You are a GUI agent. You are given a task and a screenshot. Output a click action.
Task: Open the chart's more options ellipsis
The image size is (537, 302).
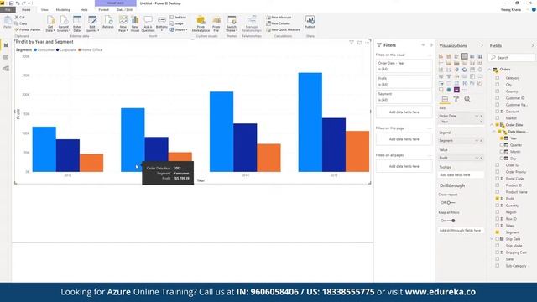click(368, 43)
